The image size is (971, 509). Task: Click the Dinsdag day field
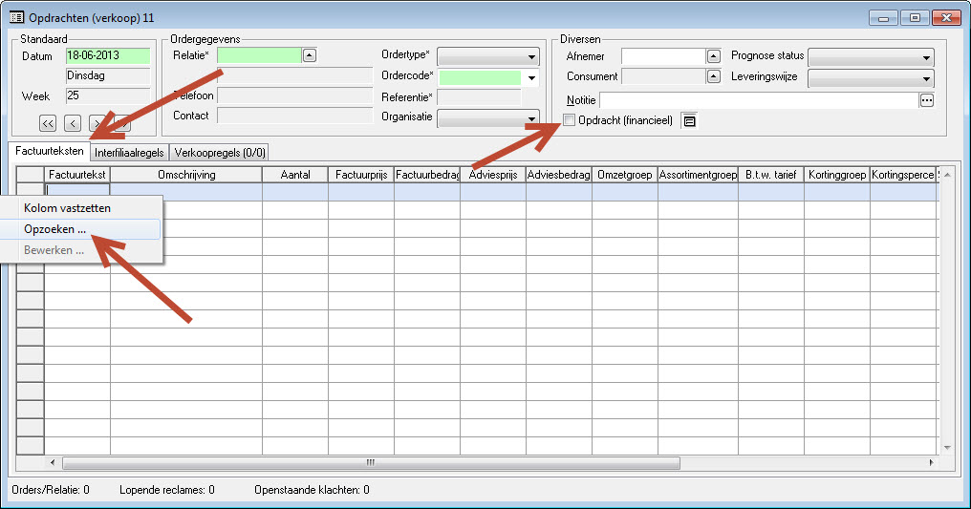[108, 76]
